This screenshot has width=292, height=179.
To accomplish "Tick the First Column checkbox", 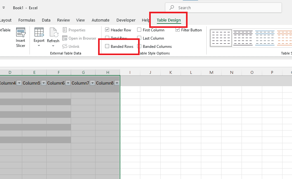I will (139, 30).
